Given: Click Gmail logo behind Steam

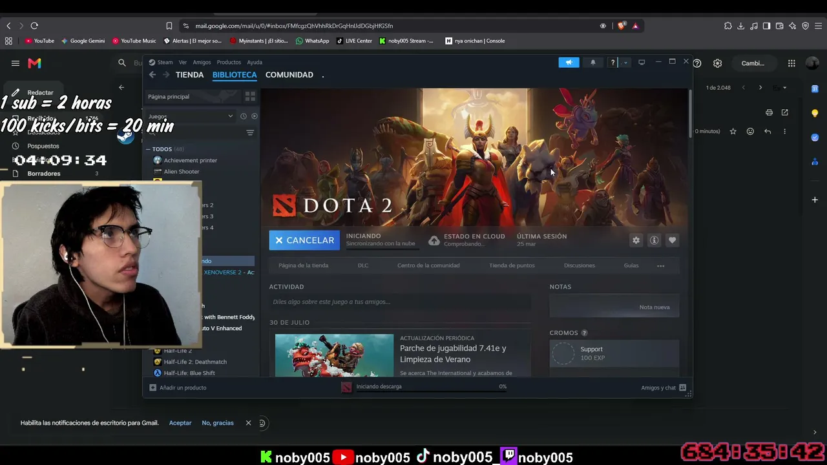Looking at the screenshot, I should 35,63.
